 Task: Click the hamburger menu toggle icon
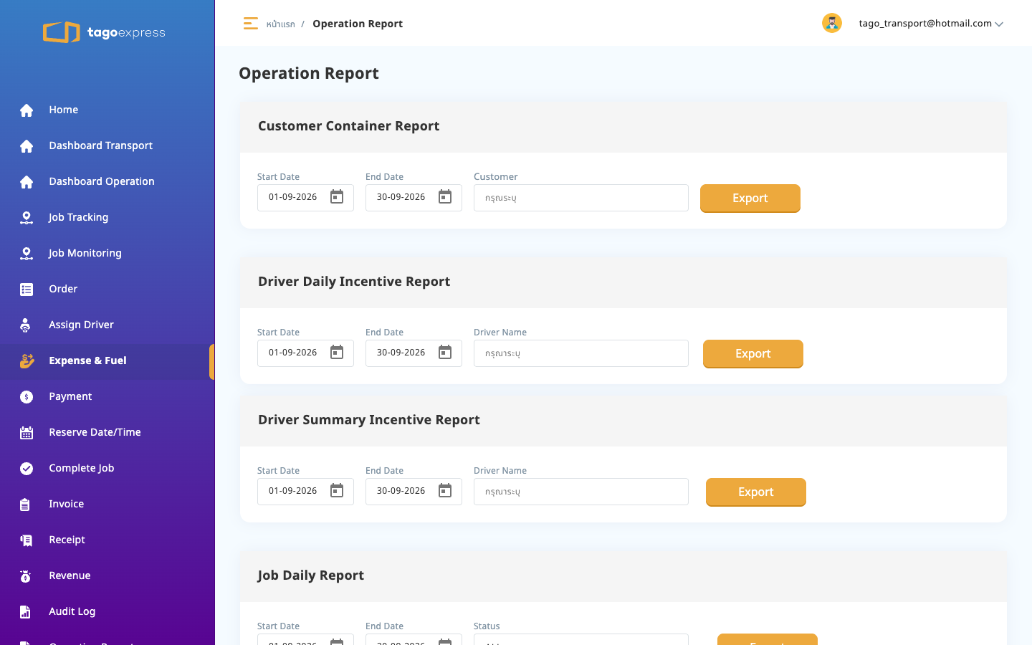pyautogui.click(x=251, y=24)
